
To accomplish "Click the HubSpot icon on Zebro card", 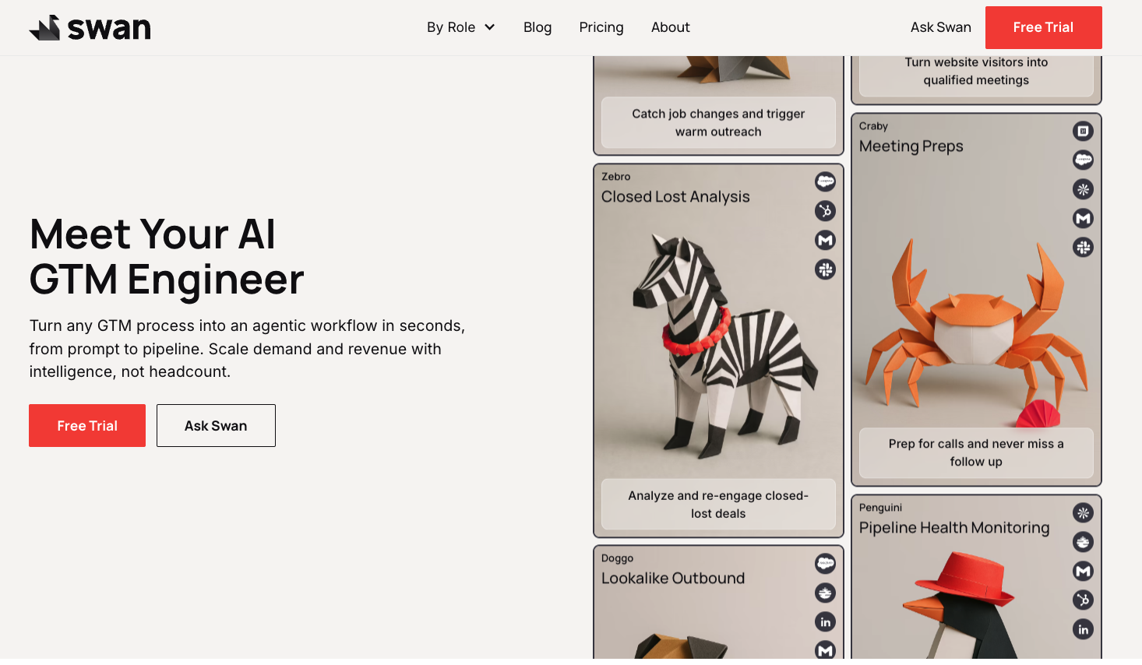I will tap(825, 211).
